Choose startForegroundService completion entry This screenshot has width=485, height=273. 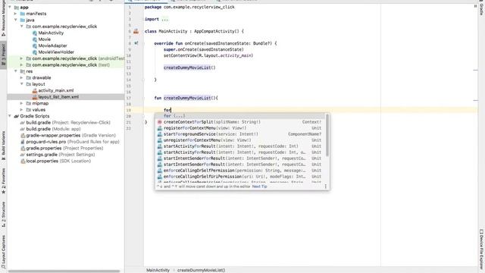(240, 134)
